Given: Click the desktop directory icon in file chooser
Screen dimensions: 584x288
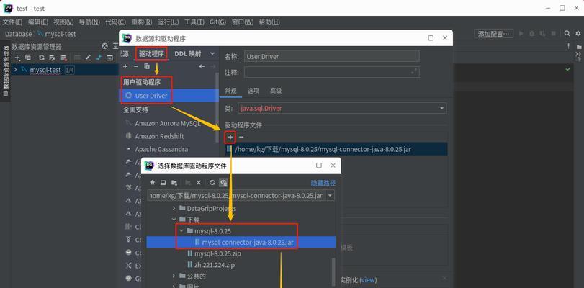Looking at the screenshot, I should point(163,183).
